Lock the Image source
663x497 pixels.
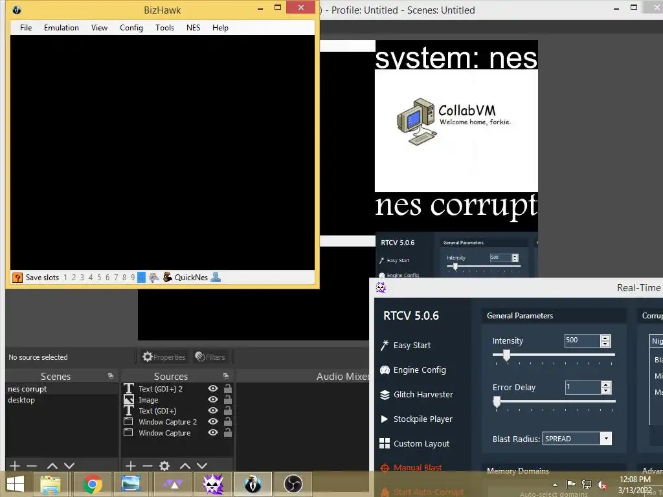coord(228,399)
